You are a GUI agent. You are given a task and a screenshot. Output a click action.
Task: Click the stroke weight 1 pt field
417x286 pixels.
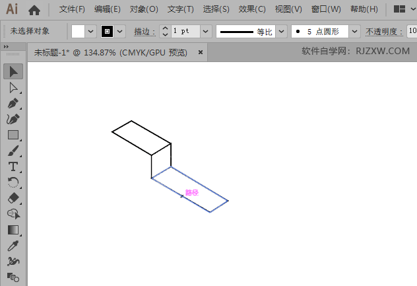pos(185,32)
